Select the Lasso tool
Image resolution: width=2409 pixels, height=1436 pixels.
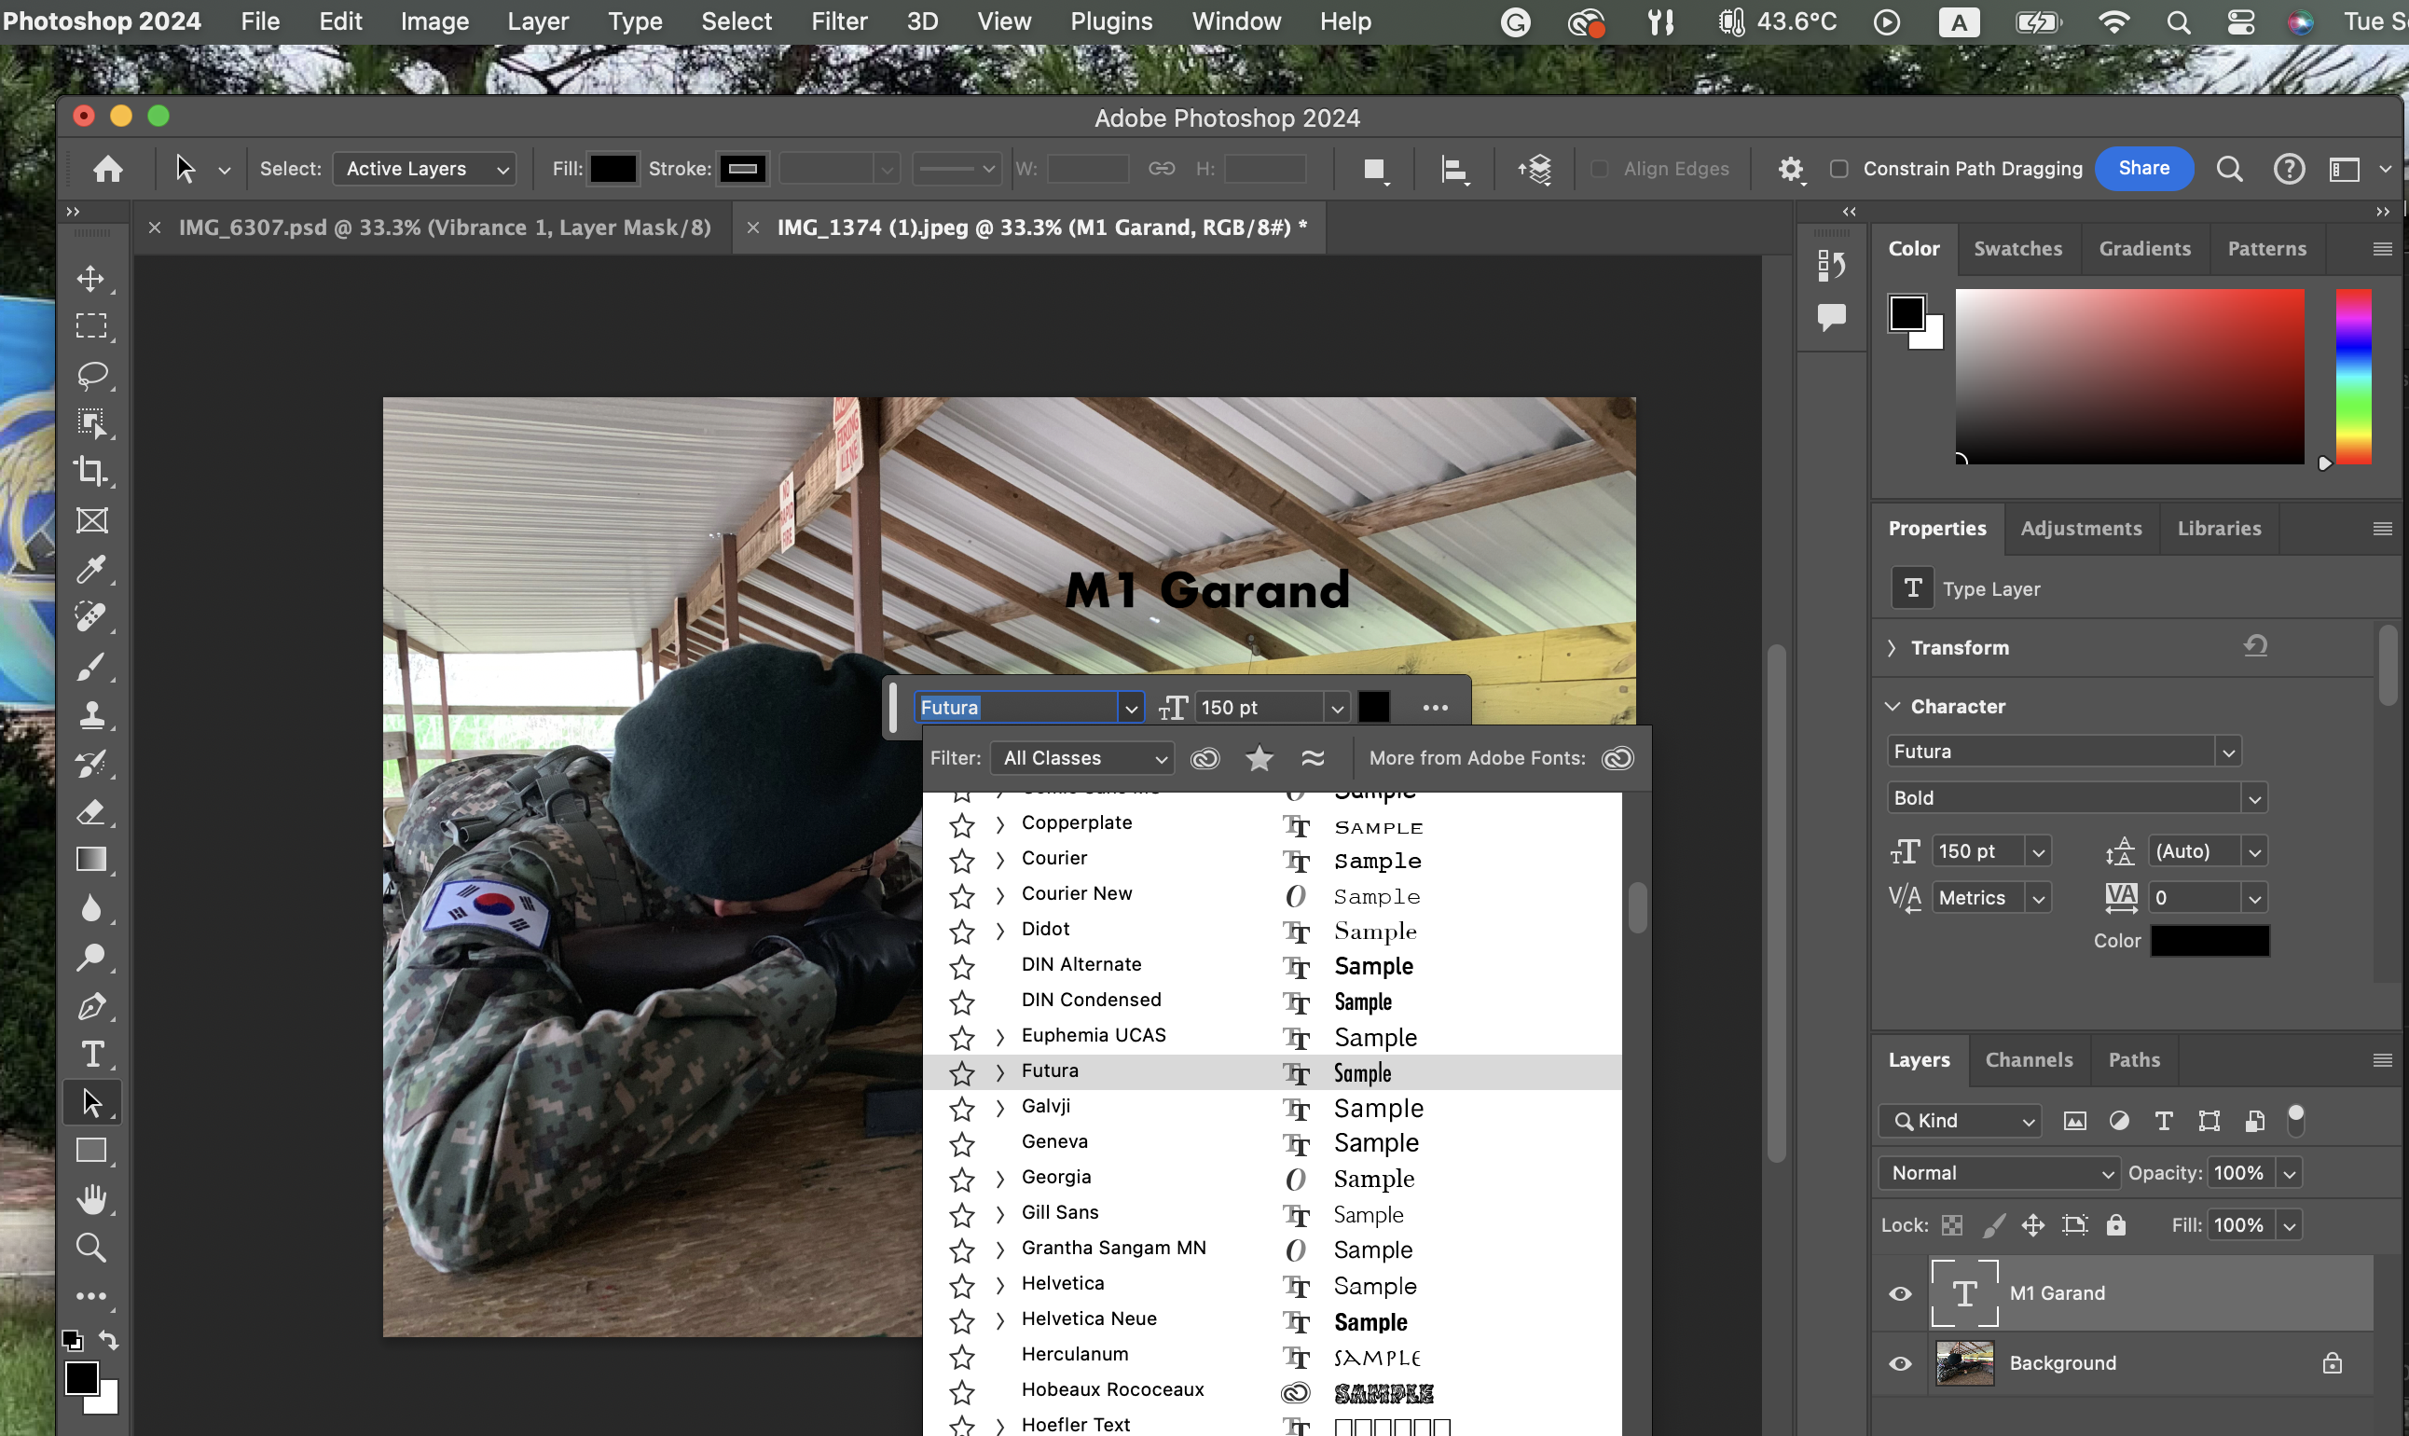pyautogui.click(x=92, y=375)
